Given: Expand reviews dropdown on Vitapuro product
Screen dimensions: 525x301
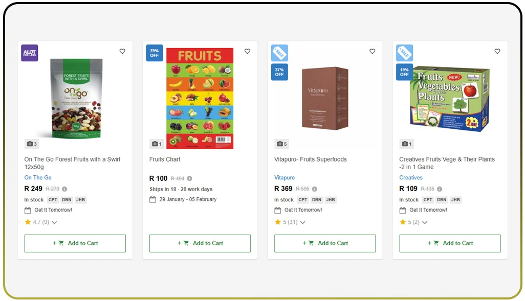Looking at the screenshot, I should 302,222.
